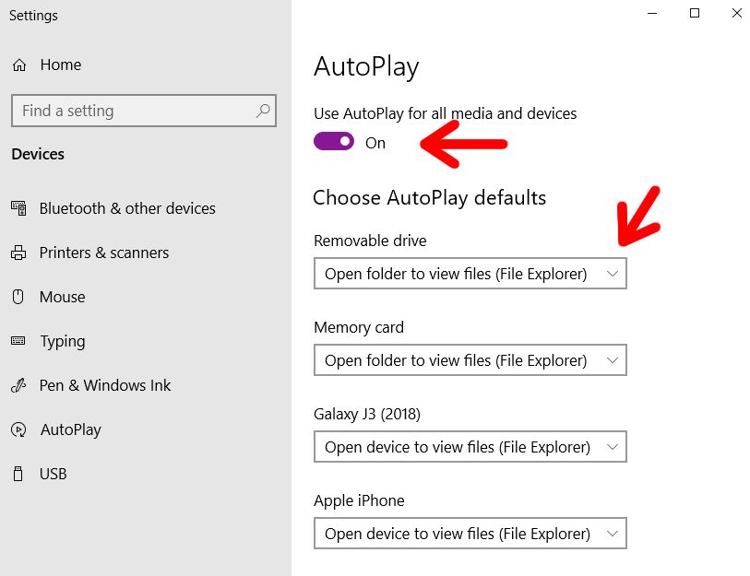
Task: Click the AutoPlay sidebar icon
Action: [18, 429]
